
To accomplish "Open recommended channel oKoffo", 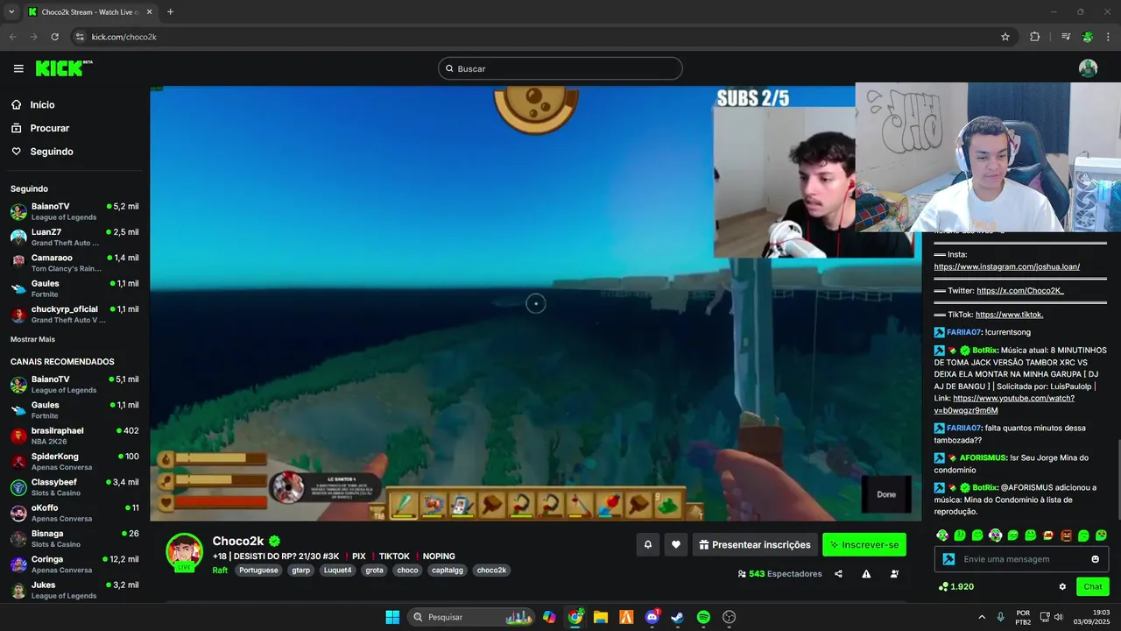I will point(74,513).
